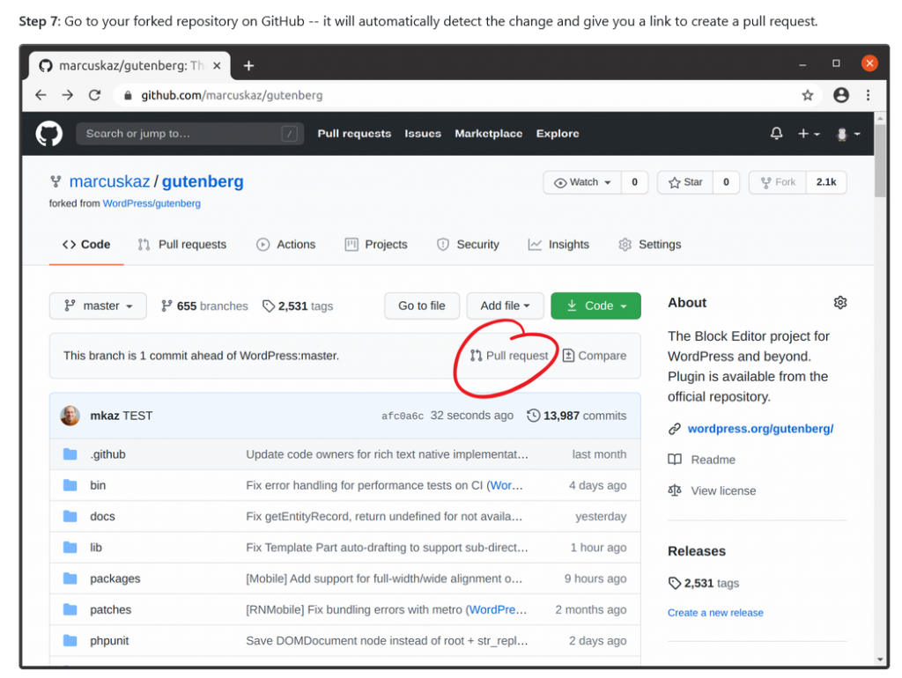Open Chrome profile avatar icon
The width and height of the screenshot is (902, 678).
(840, 95)
